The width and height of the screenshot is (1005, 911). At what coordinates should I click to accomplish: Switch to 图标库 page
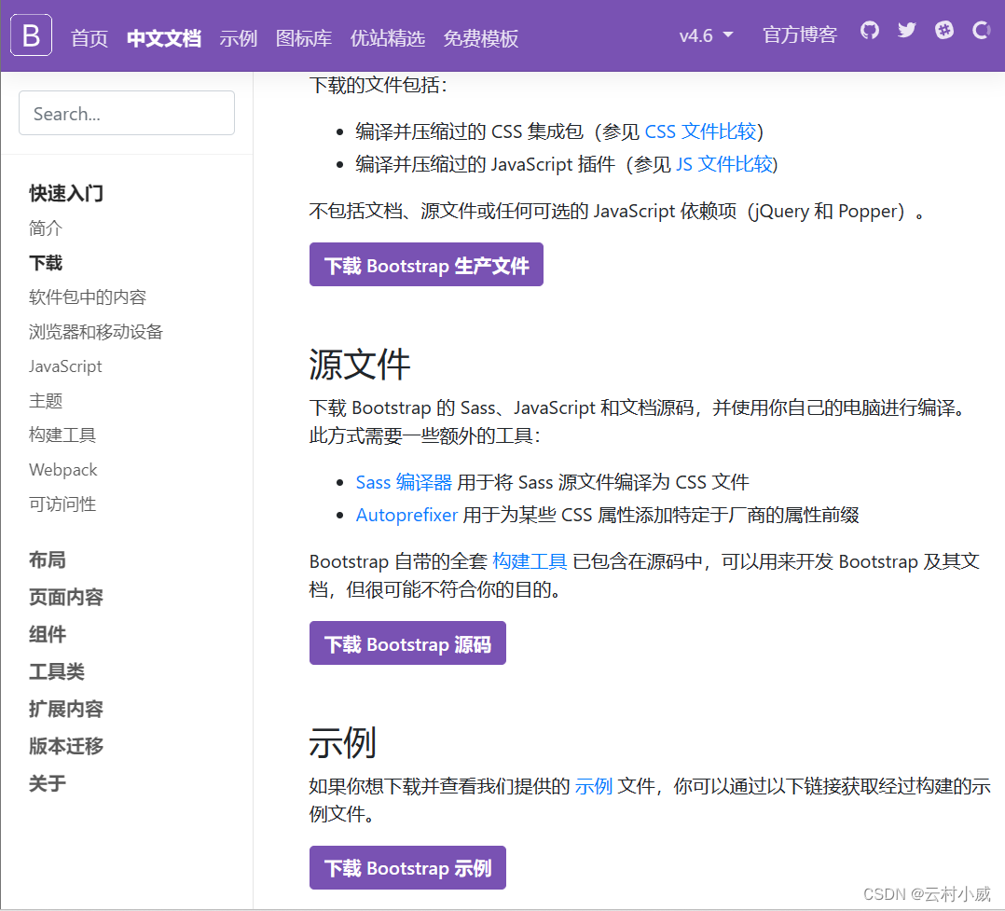[302, 38]
